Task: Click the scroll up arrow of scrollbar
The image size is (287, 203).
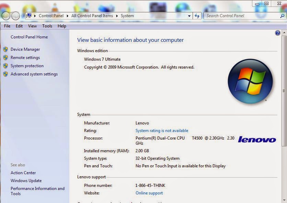Action: point(284,33)
